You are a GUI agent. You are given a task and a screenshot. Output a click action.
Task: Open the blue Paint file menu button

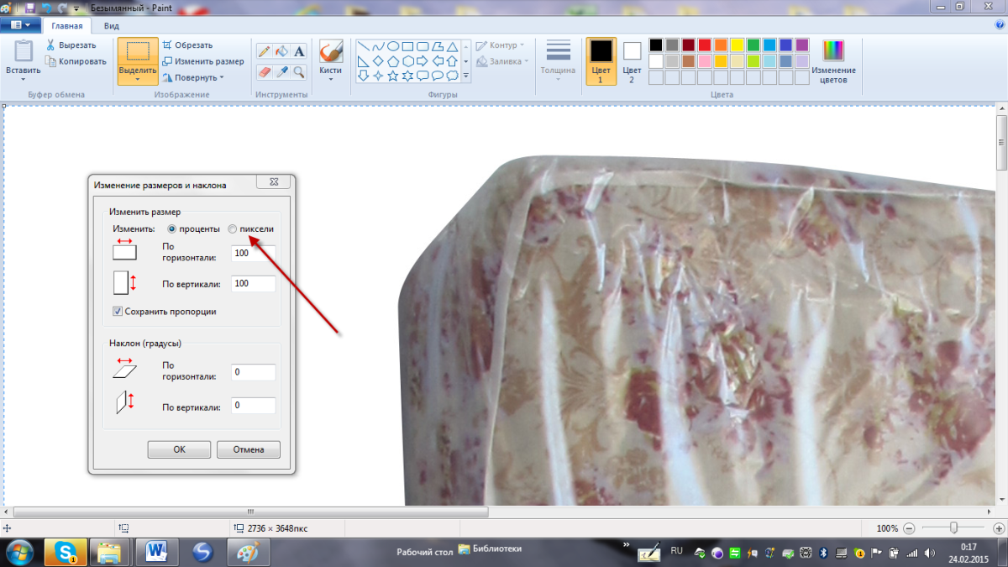(x=21, y=25)
